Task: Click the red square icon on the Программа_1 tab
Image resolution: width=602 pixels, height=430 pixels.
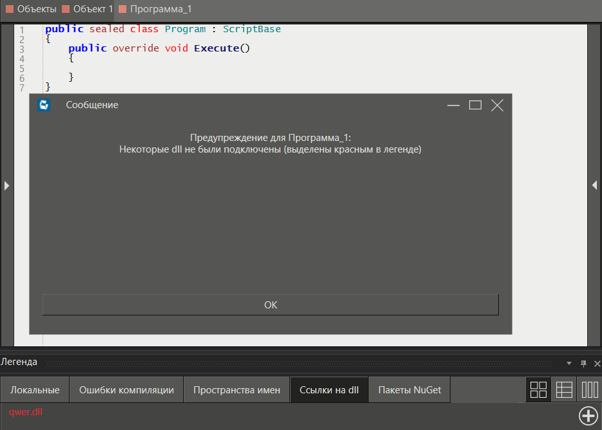Action: click(122, 10)
